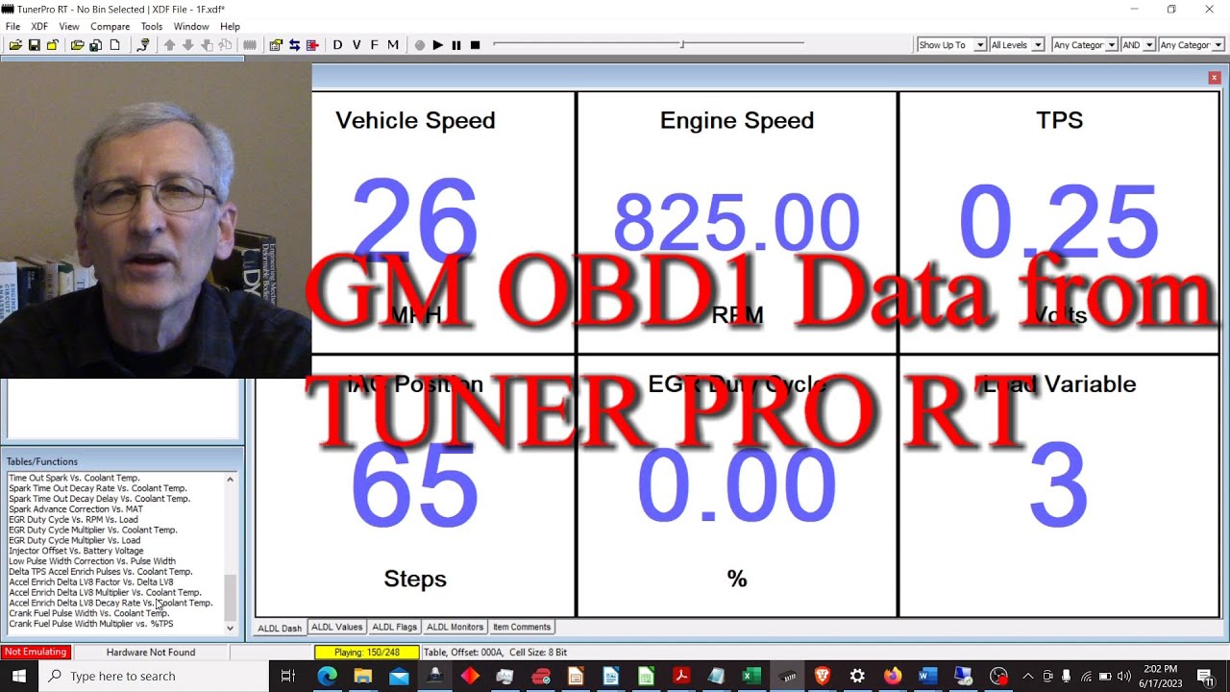Image resolution: width=1230 pixels, height=692 pixels.
Task: Click the emulator cable connection icon
Action: coord(143,45)
